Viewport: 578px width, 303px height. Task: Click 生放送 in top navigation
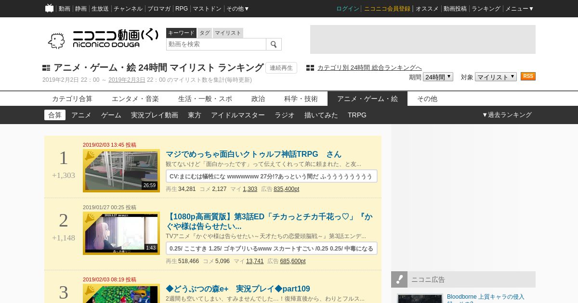point(100,9)
